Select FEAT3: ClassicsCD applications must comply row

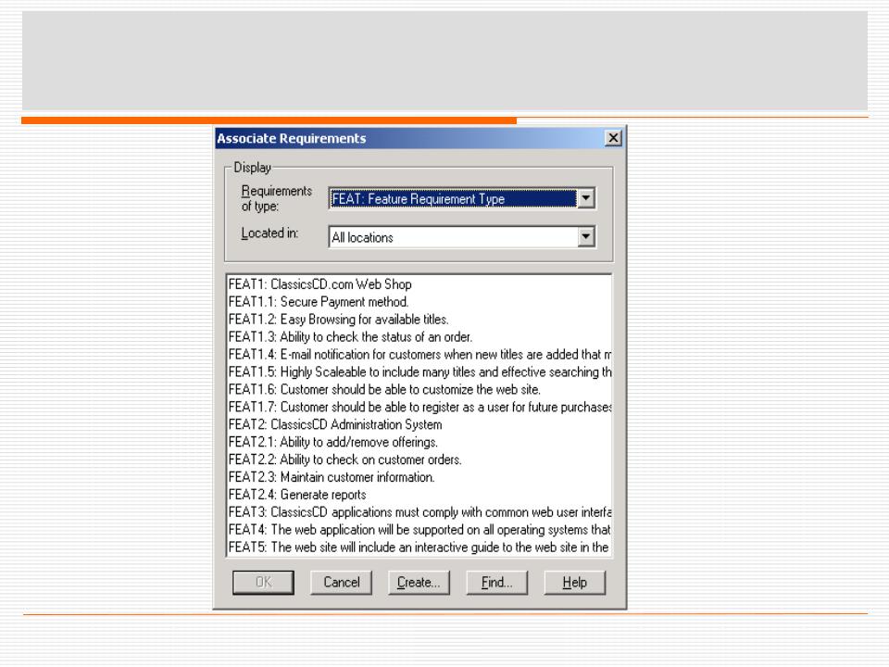pyautogui.click(x=419, y=512)
